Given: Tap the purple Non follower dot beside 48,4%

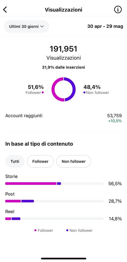Looking at the screenshot, I should (x=84, y=93).
